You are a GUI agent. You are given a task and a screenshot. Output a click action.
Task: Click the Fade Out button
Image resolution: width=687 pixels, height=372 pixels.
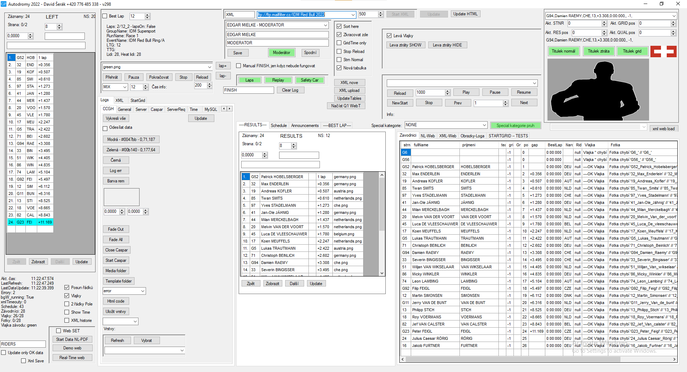(116, 229)
